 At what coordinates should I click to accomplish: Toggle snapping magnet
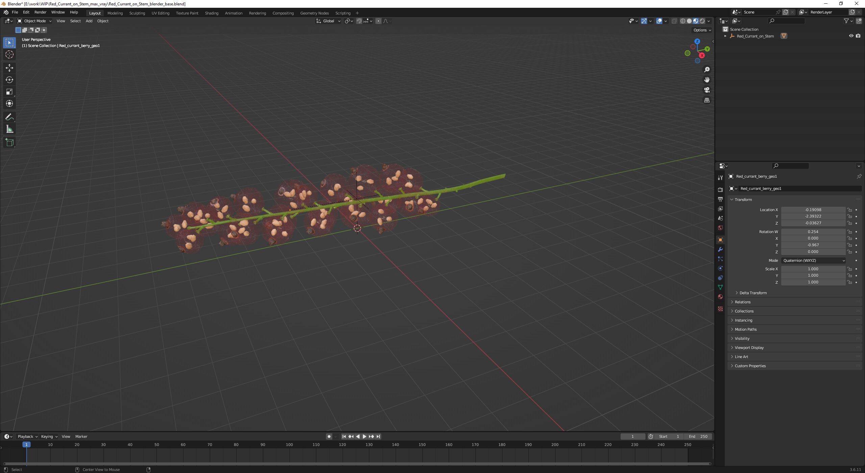click(x=359, y=21)
